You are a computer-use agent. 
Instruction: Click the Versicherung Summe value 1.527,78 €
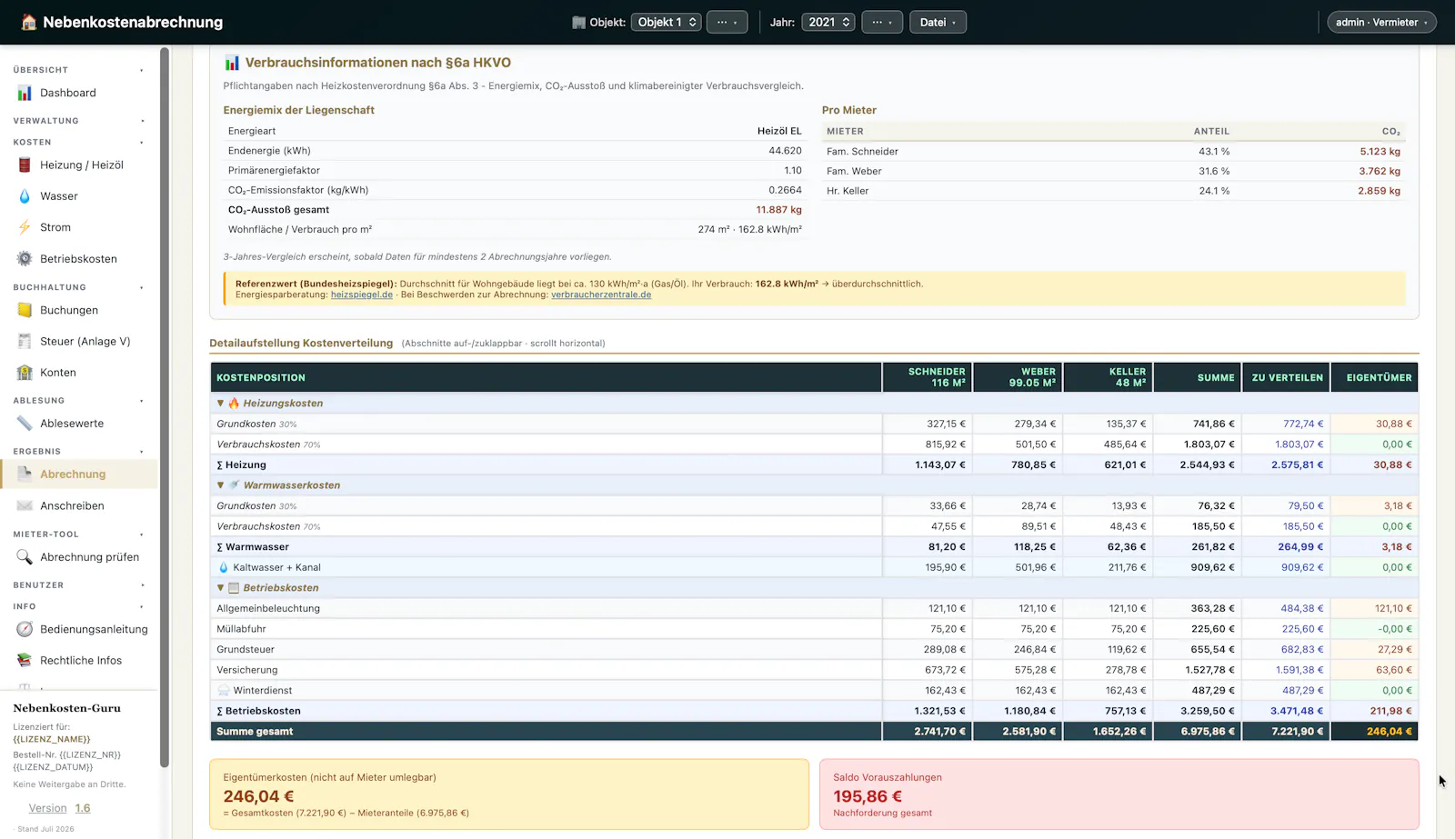point(1209,670)
